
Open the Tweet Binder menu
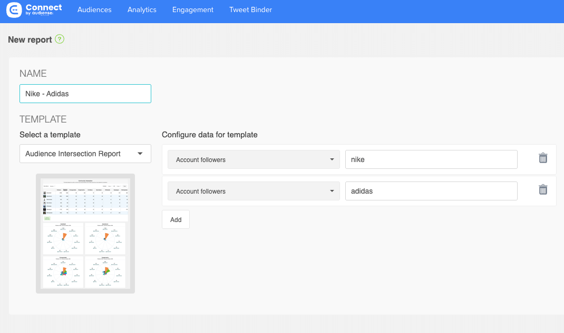(251, 9)
